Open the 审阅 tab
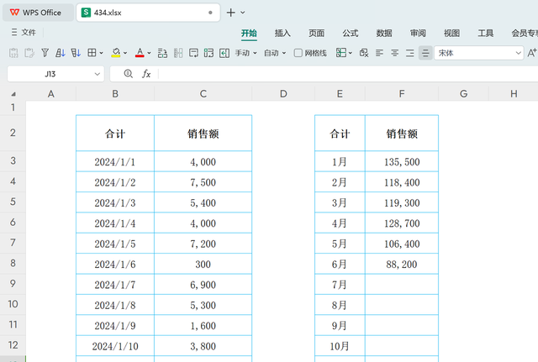The width and height of the screenshot is (538, 362). (418, 33)
